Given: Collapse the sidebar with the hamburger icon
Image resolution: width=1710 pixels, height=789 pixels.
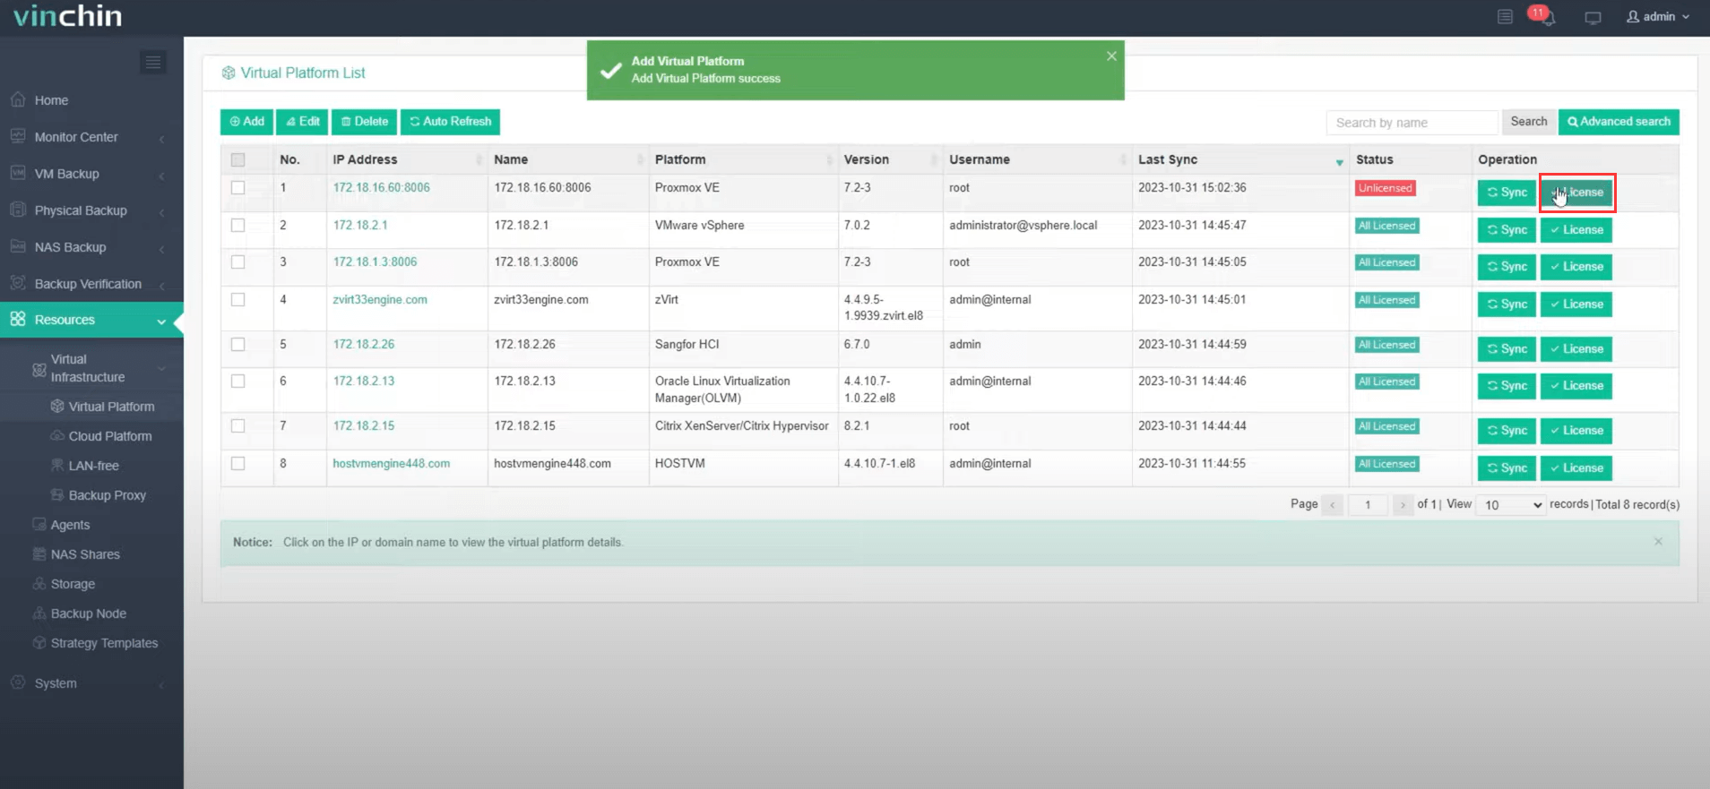Looking at the screenshot, I should [x=153, y=62].
